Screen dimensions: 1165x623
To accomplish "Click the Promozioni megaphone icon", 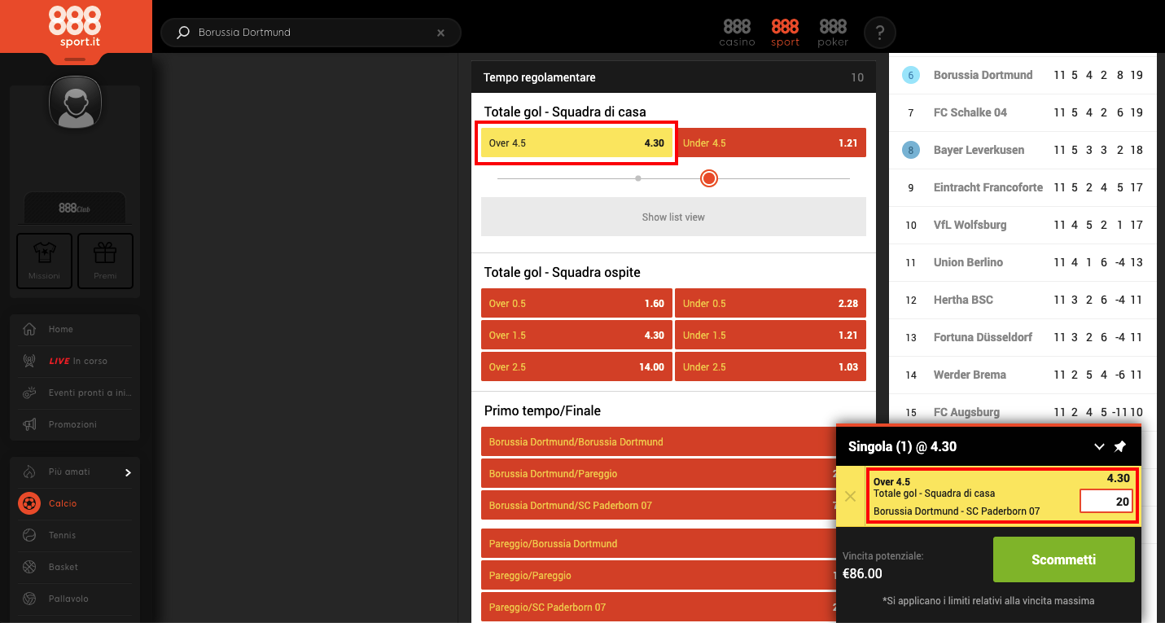I will [29, 424].
